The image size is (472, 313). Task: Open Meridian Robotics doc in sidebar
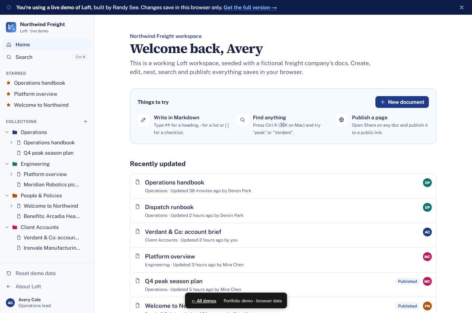51,184
